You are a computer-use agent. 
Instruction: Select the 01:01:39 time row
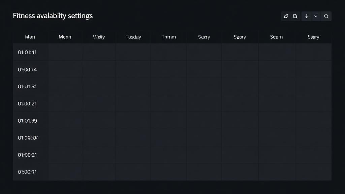pos(27,121)
